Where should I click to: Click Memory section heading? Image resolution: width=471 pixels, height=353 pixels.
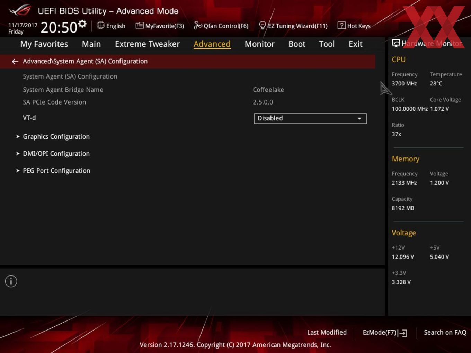[406, 159]
